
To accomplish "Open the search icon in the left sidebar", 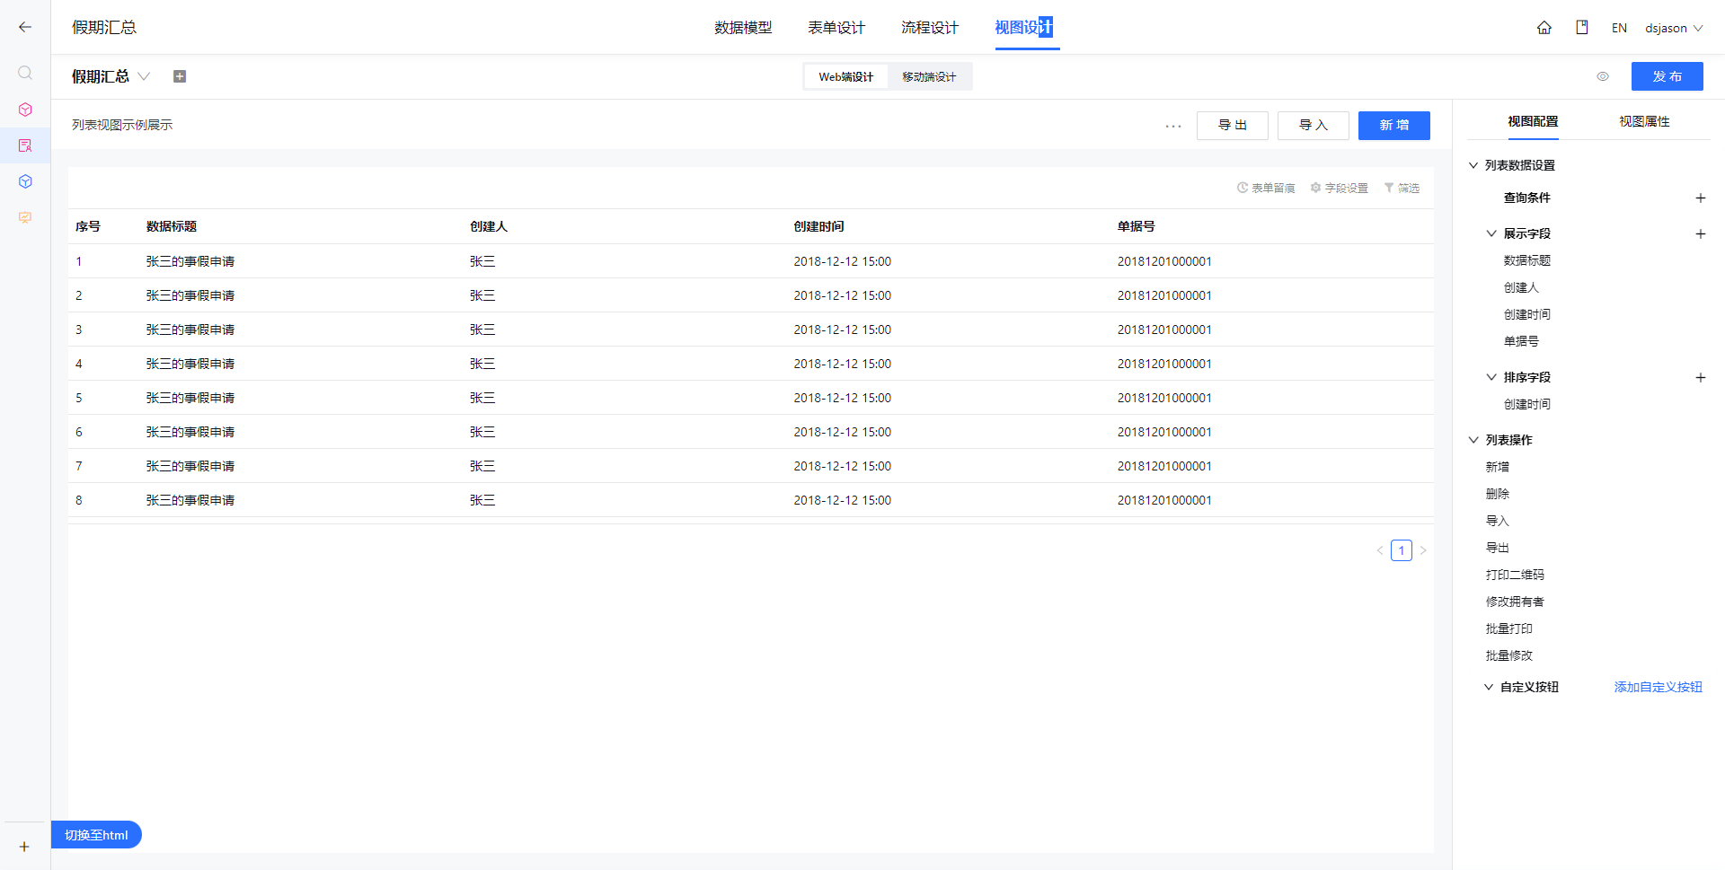I will [x=25, y=73].
